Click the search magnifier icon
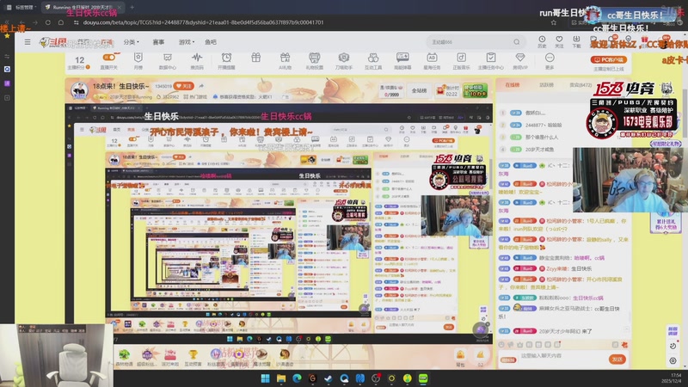The height and width of the screenshot is (387, 688). [517, 42]
